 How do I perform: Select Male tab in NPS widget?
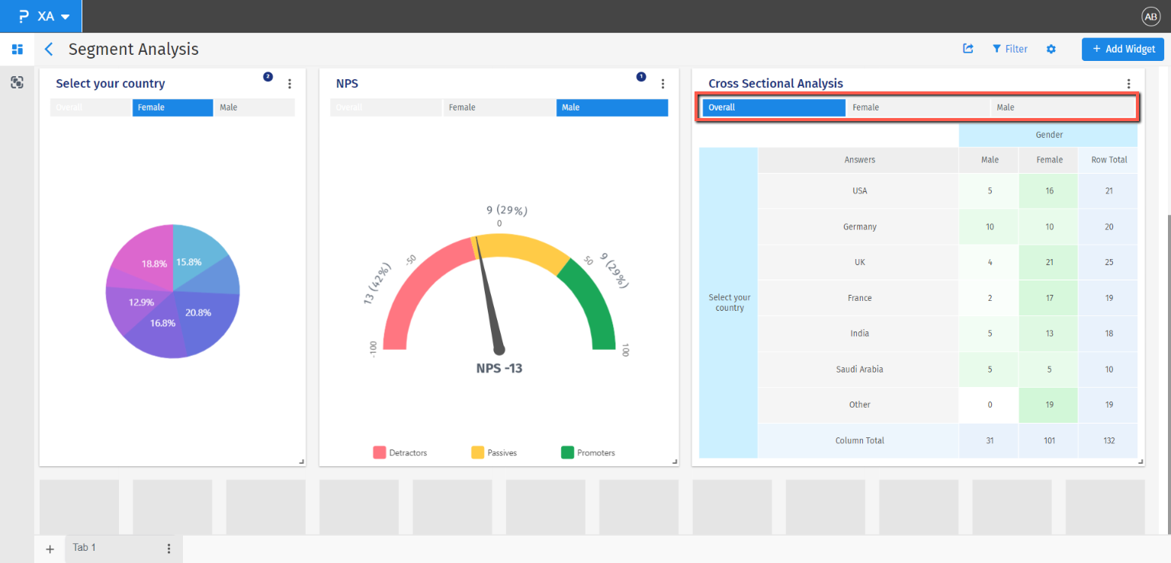pyautogui.click(x=612, y=107)
